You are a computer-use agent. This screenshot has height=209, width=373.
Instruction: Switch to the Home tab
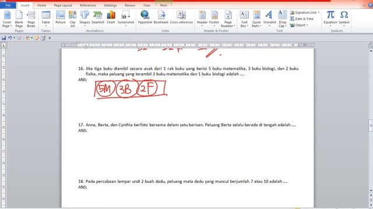pyautogui.click(x=41, y=5)
